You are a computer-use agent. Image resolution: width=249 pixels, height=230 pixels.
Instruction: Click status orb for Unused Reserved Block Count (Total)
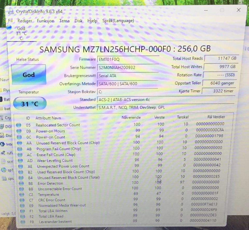click(21, 178)
